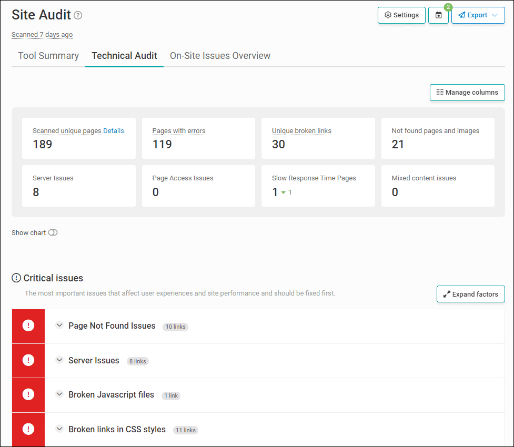Viewport: 514px width, 447px height.
Task: Click the green notification badge showing 2
Action: pos(448,7)
